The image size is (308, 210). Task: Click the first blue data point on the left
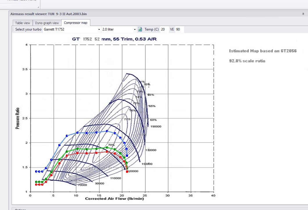(36, 171)
